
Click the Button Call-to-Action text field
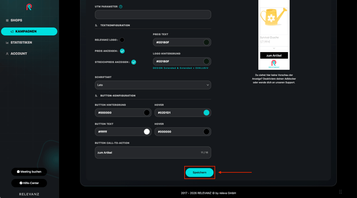click(153, 153)
